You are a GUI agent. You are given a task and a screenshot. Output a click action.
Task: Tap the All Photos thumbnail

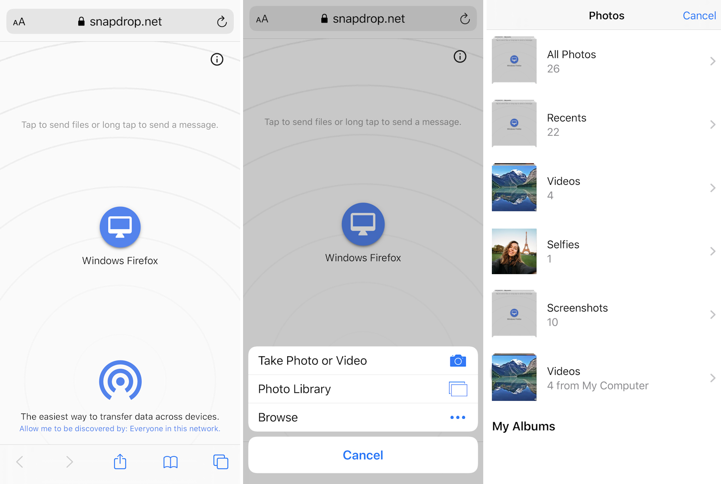click(x=514, y=60)
